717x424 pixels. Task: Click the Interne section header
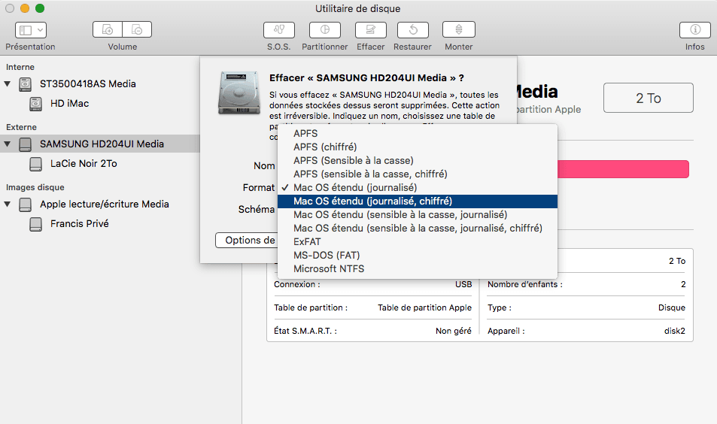coord(20,67)
